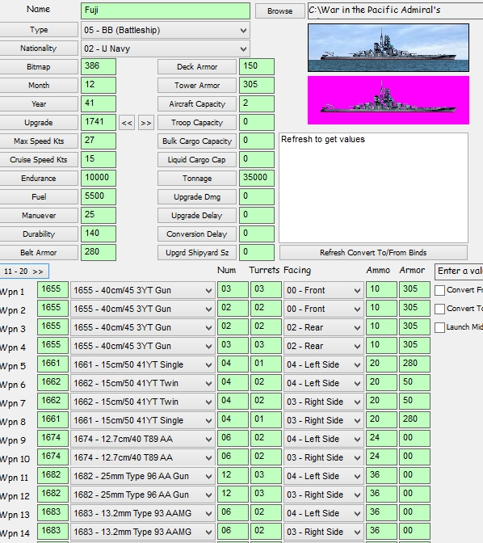Screen dimensions: 483x543
Task: Click the Fuel value field 5500
Action: click(x=99, y=196)
